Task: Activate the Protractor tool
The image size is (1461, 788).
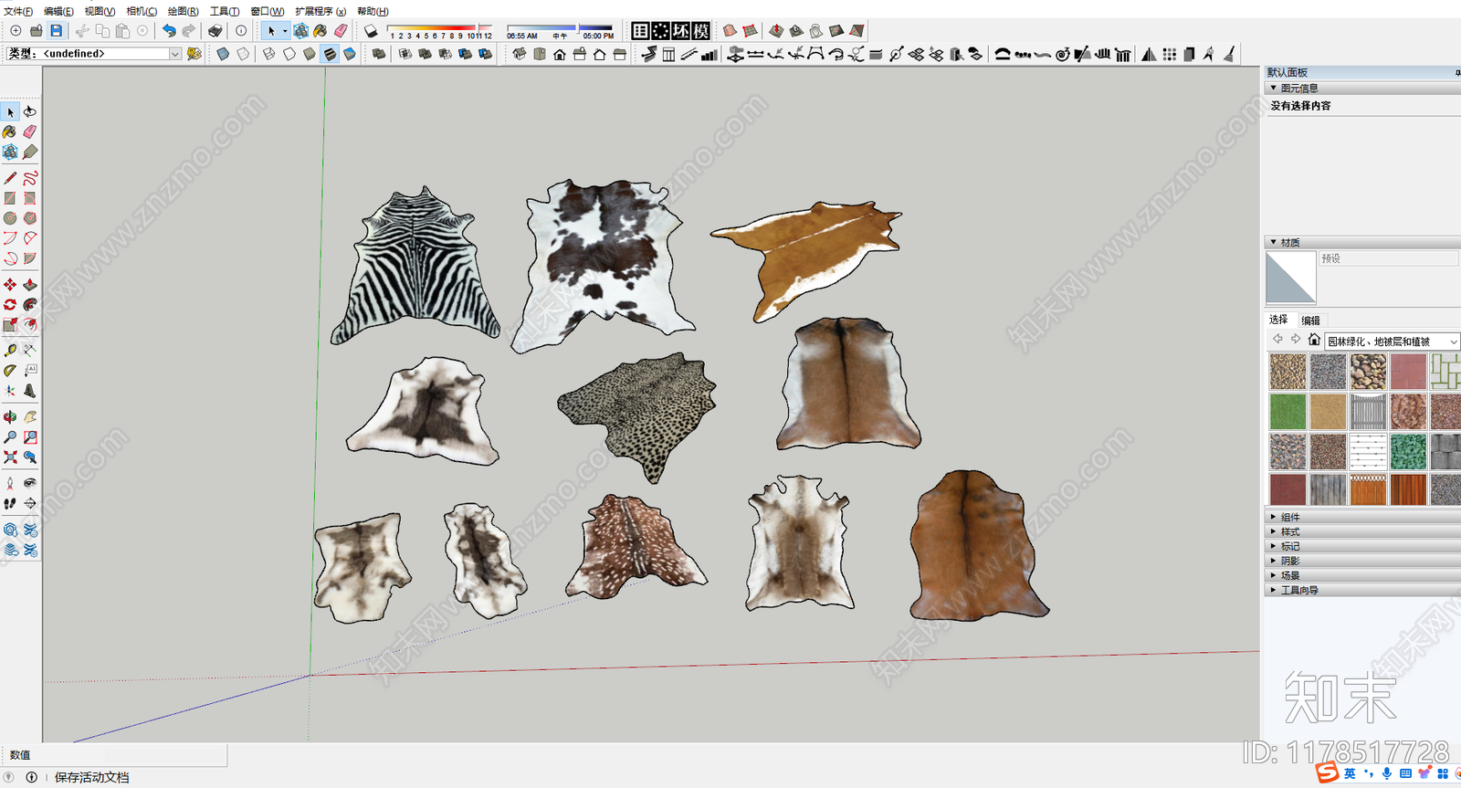Action: pyautogui.click(x=10, y=371)
